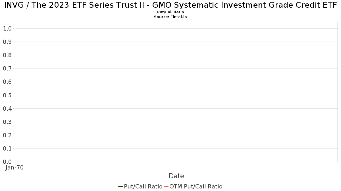The width and height of the screenshot is (341, 191).
Task: Toggle the OTM Put/Call Ratio legend label
Action: tap(196, 186)
